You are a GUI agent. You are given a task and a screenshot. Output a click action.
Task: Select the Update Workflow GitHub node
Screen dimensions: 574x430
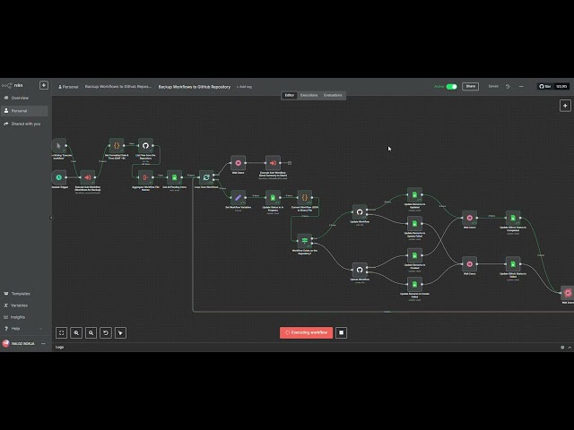point(360,211)
